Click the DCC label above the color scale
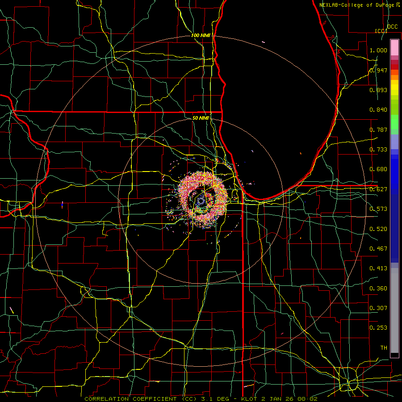This screenshot has width=402, height=402. click(x=392, y=27)
